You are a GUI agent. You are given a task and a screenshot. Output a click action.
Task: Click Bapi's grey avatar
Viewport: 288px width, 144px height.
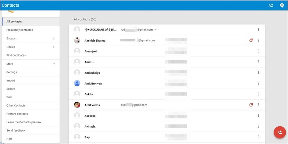pyautogui.click(x=77, y=137)
